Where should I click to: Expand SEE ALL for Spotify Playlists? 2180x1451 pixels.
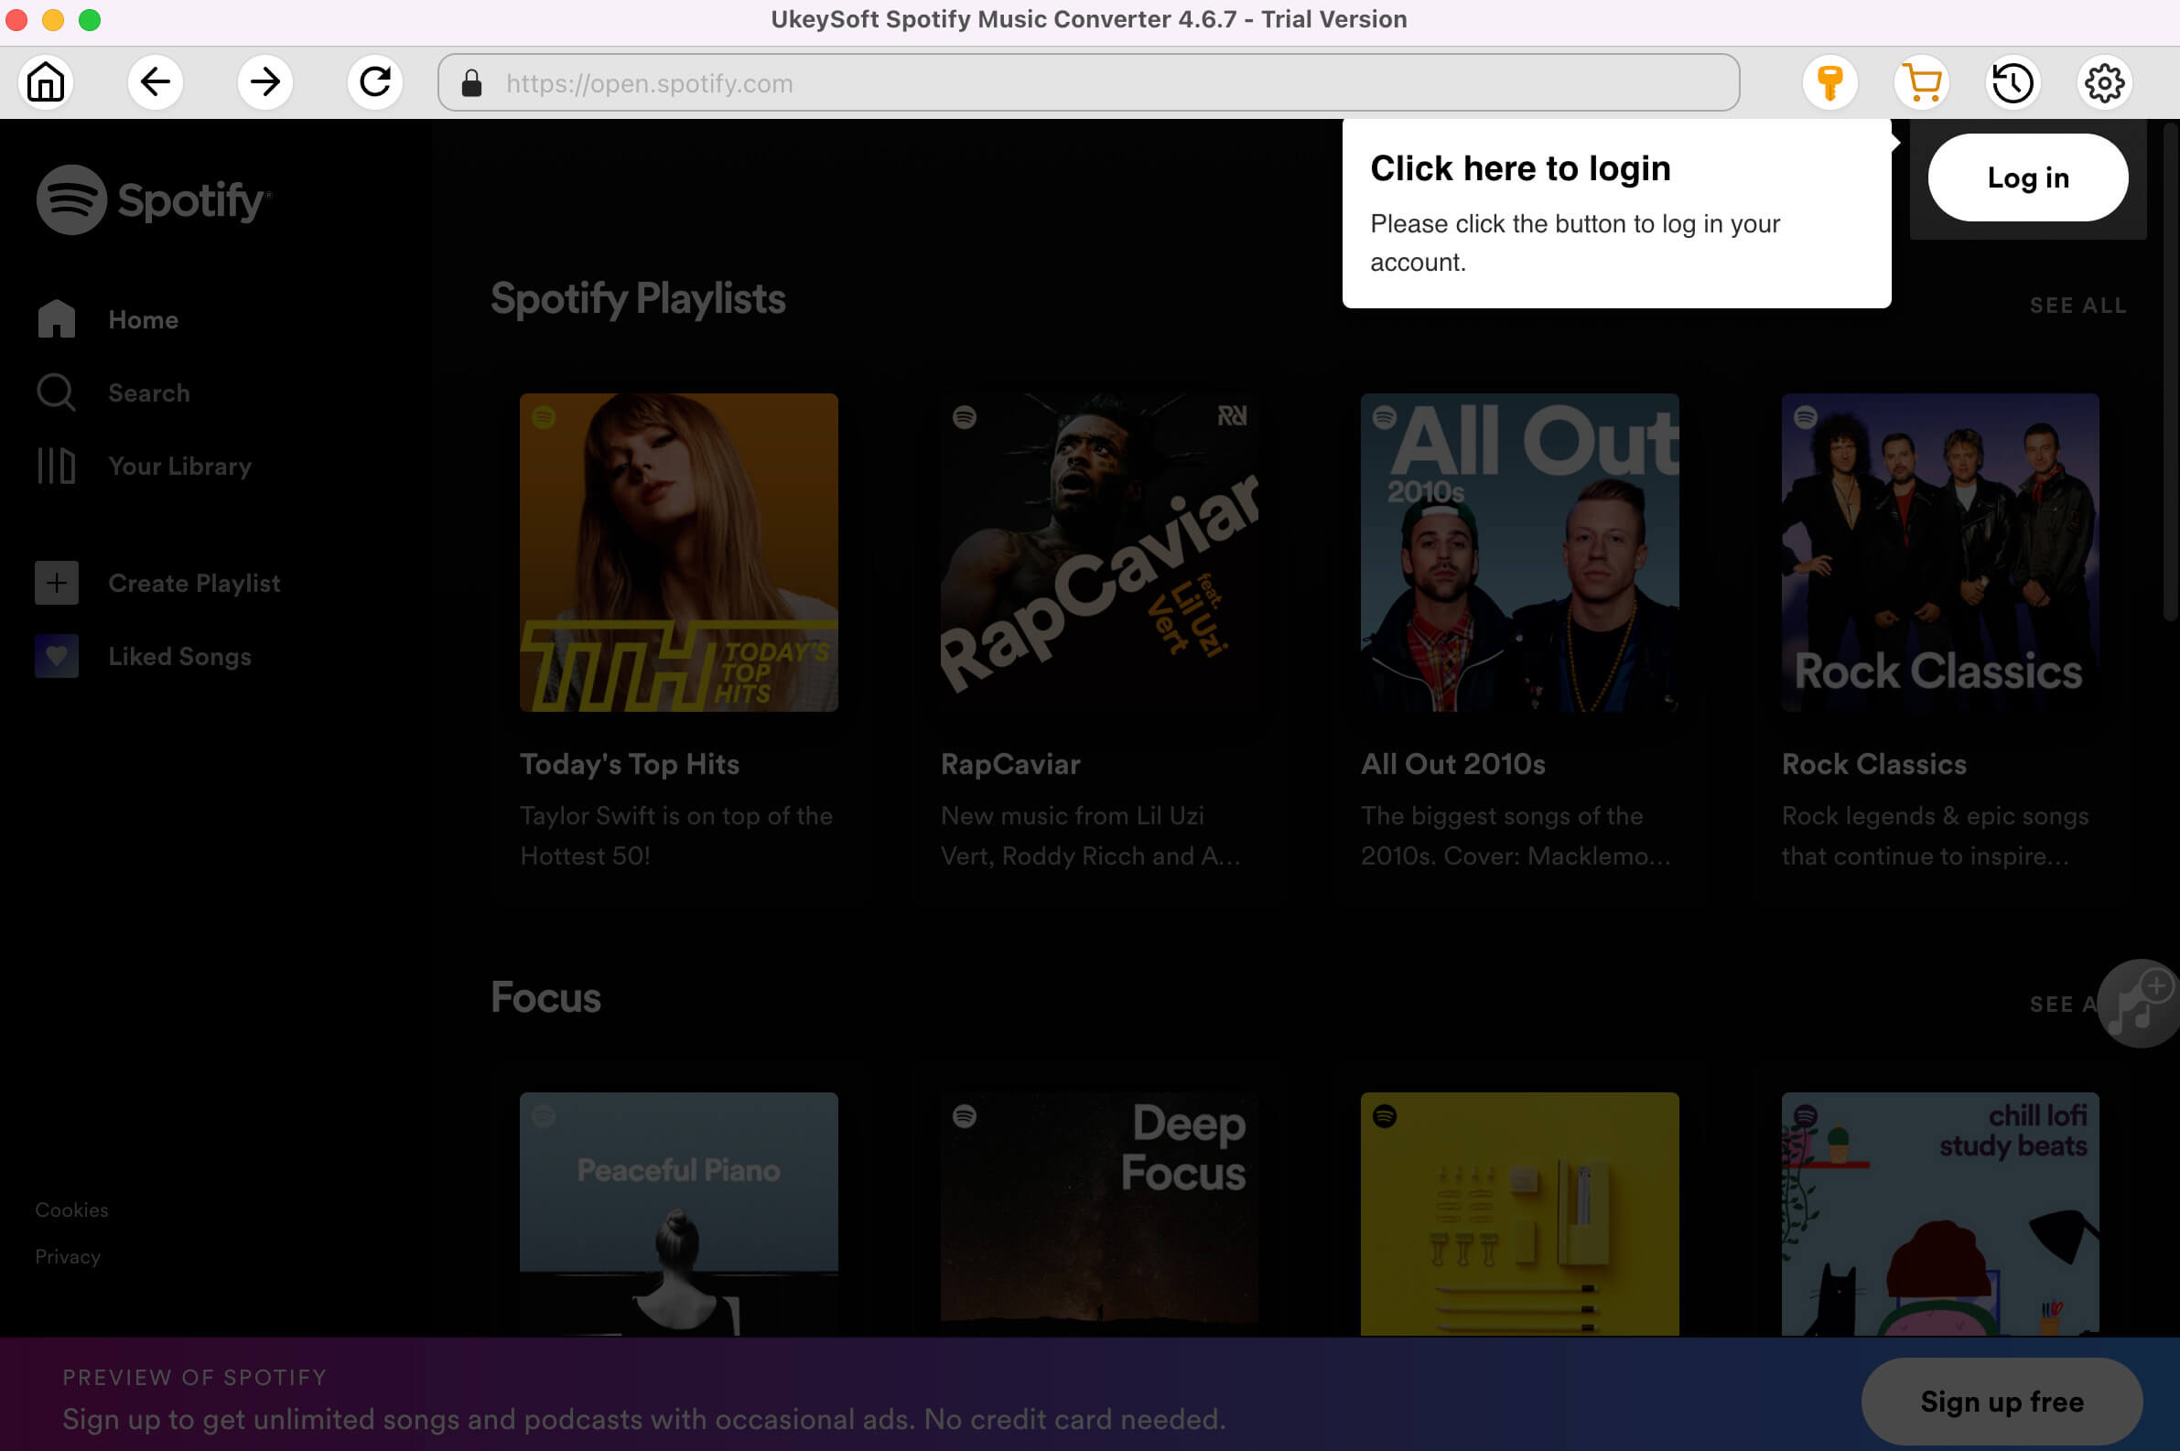point(2079,305)
